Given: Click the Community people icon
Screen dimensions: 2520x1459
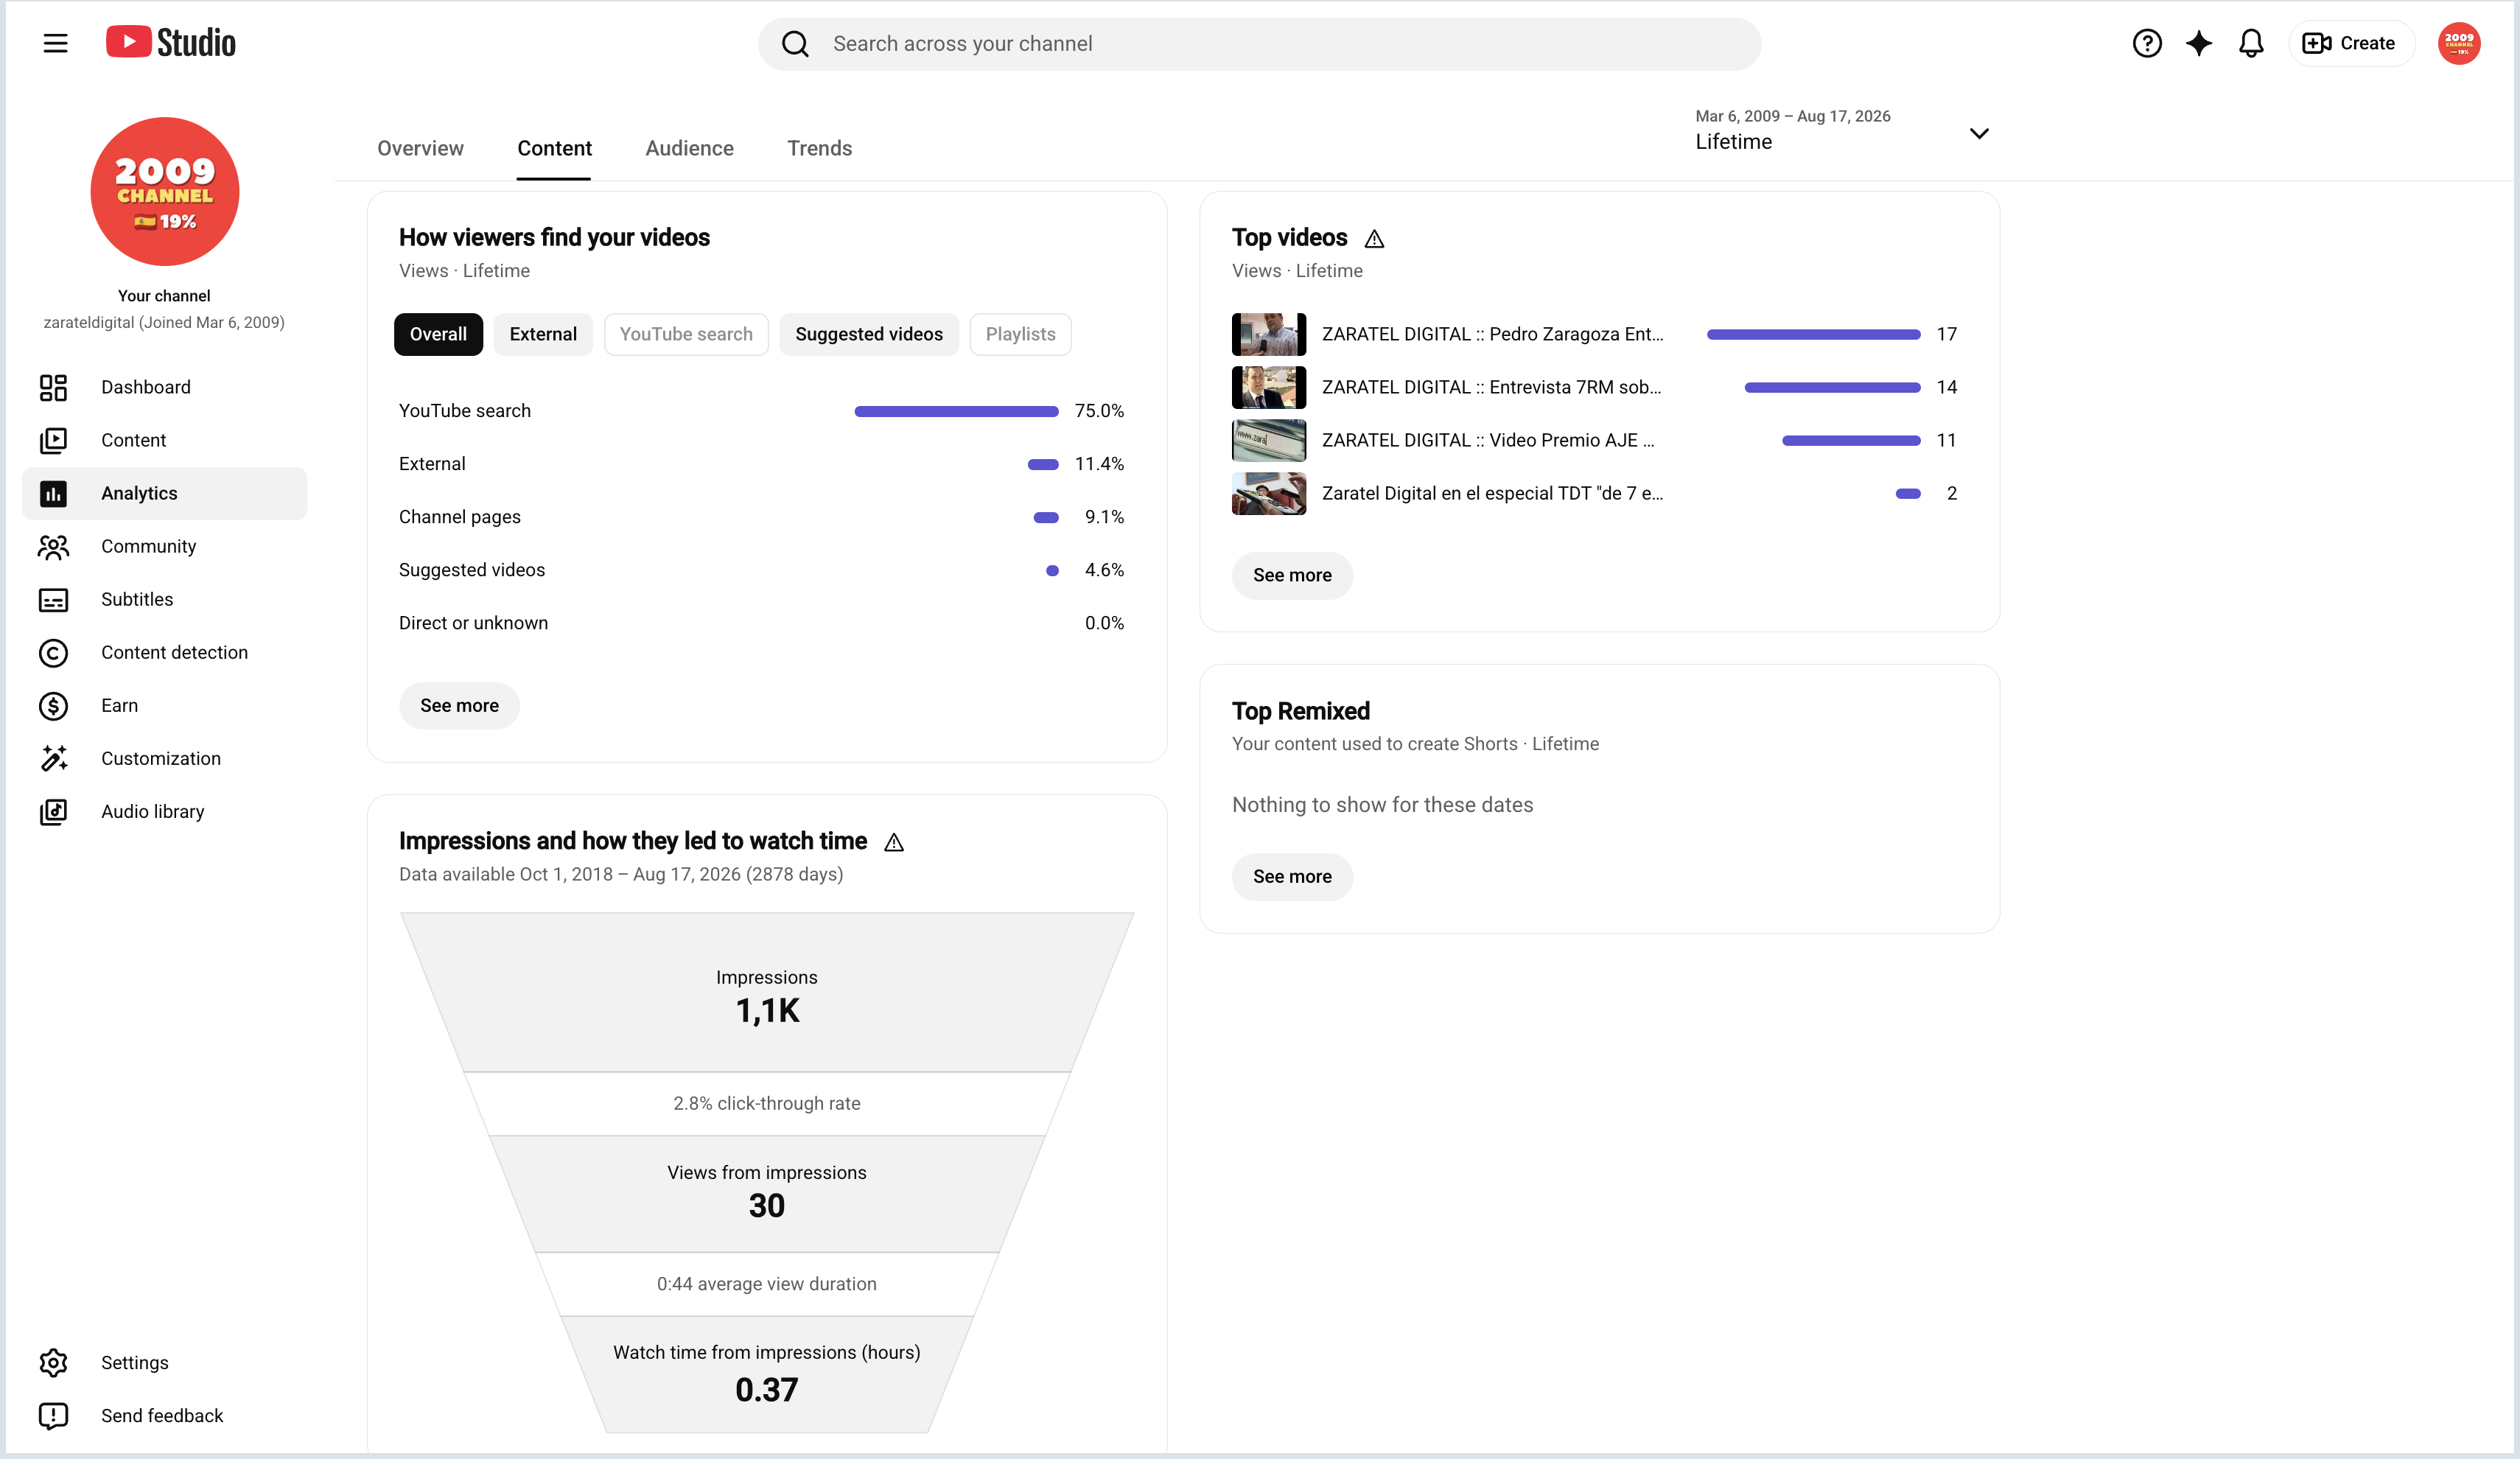Looking at the screenshot, I should coord(53,546).
